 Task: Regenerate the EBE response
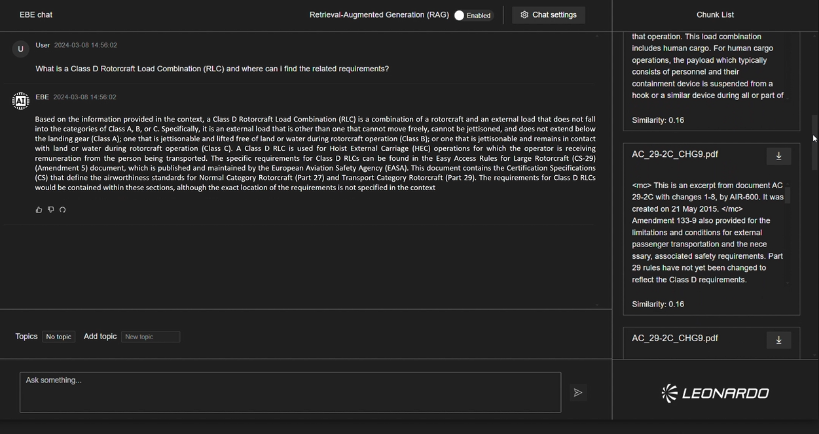pyautogui.click(x=63, y=210)
